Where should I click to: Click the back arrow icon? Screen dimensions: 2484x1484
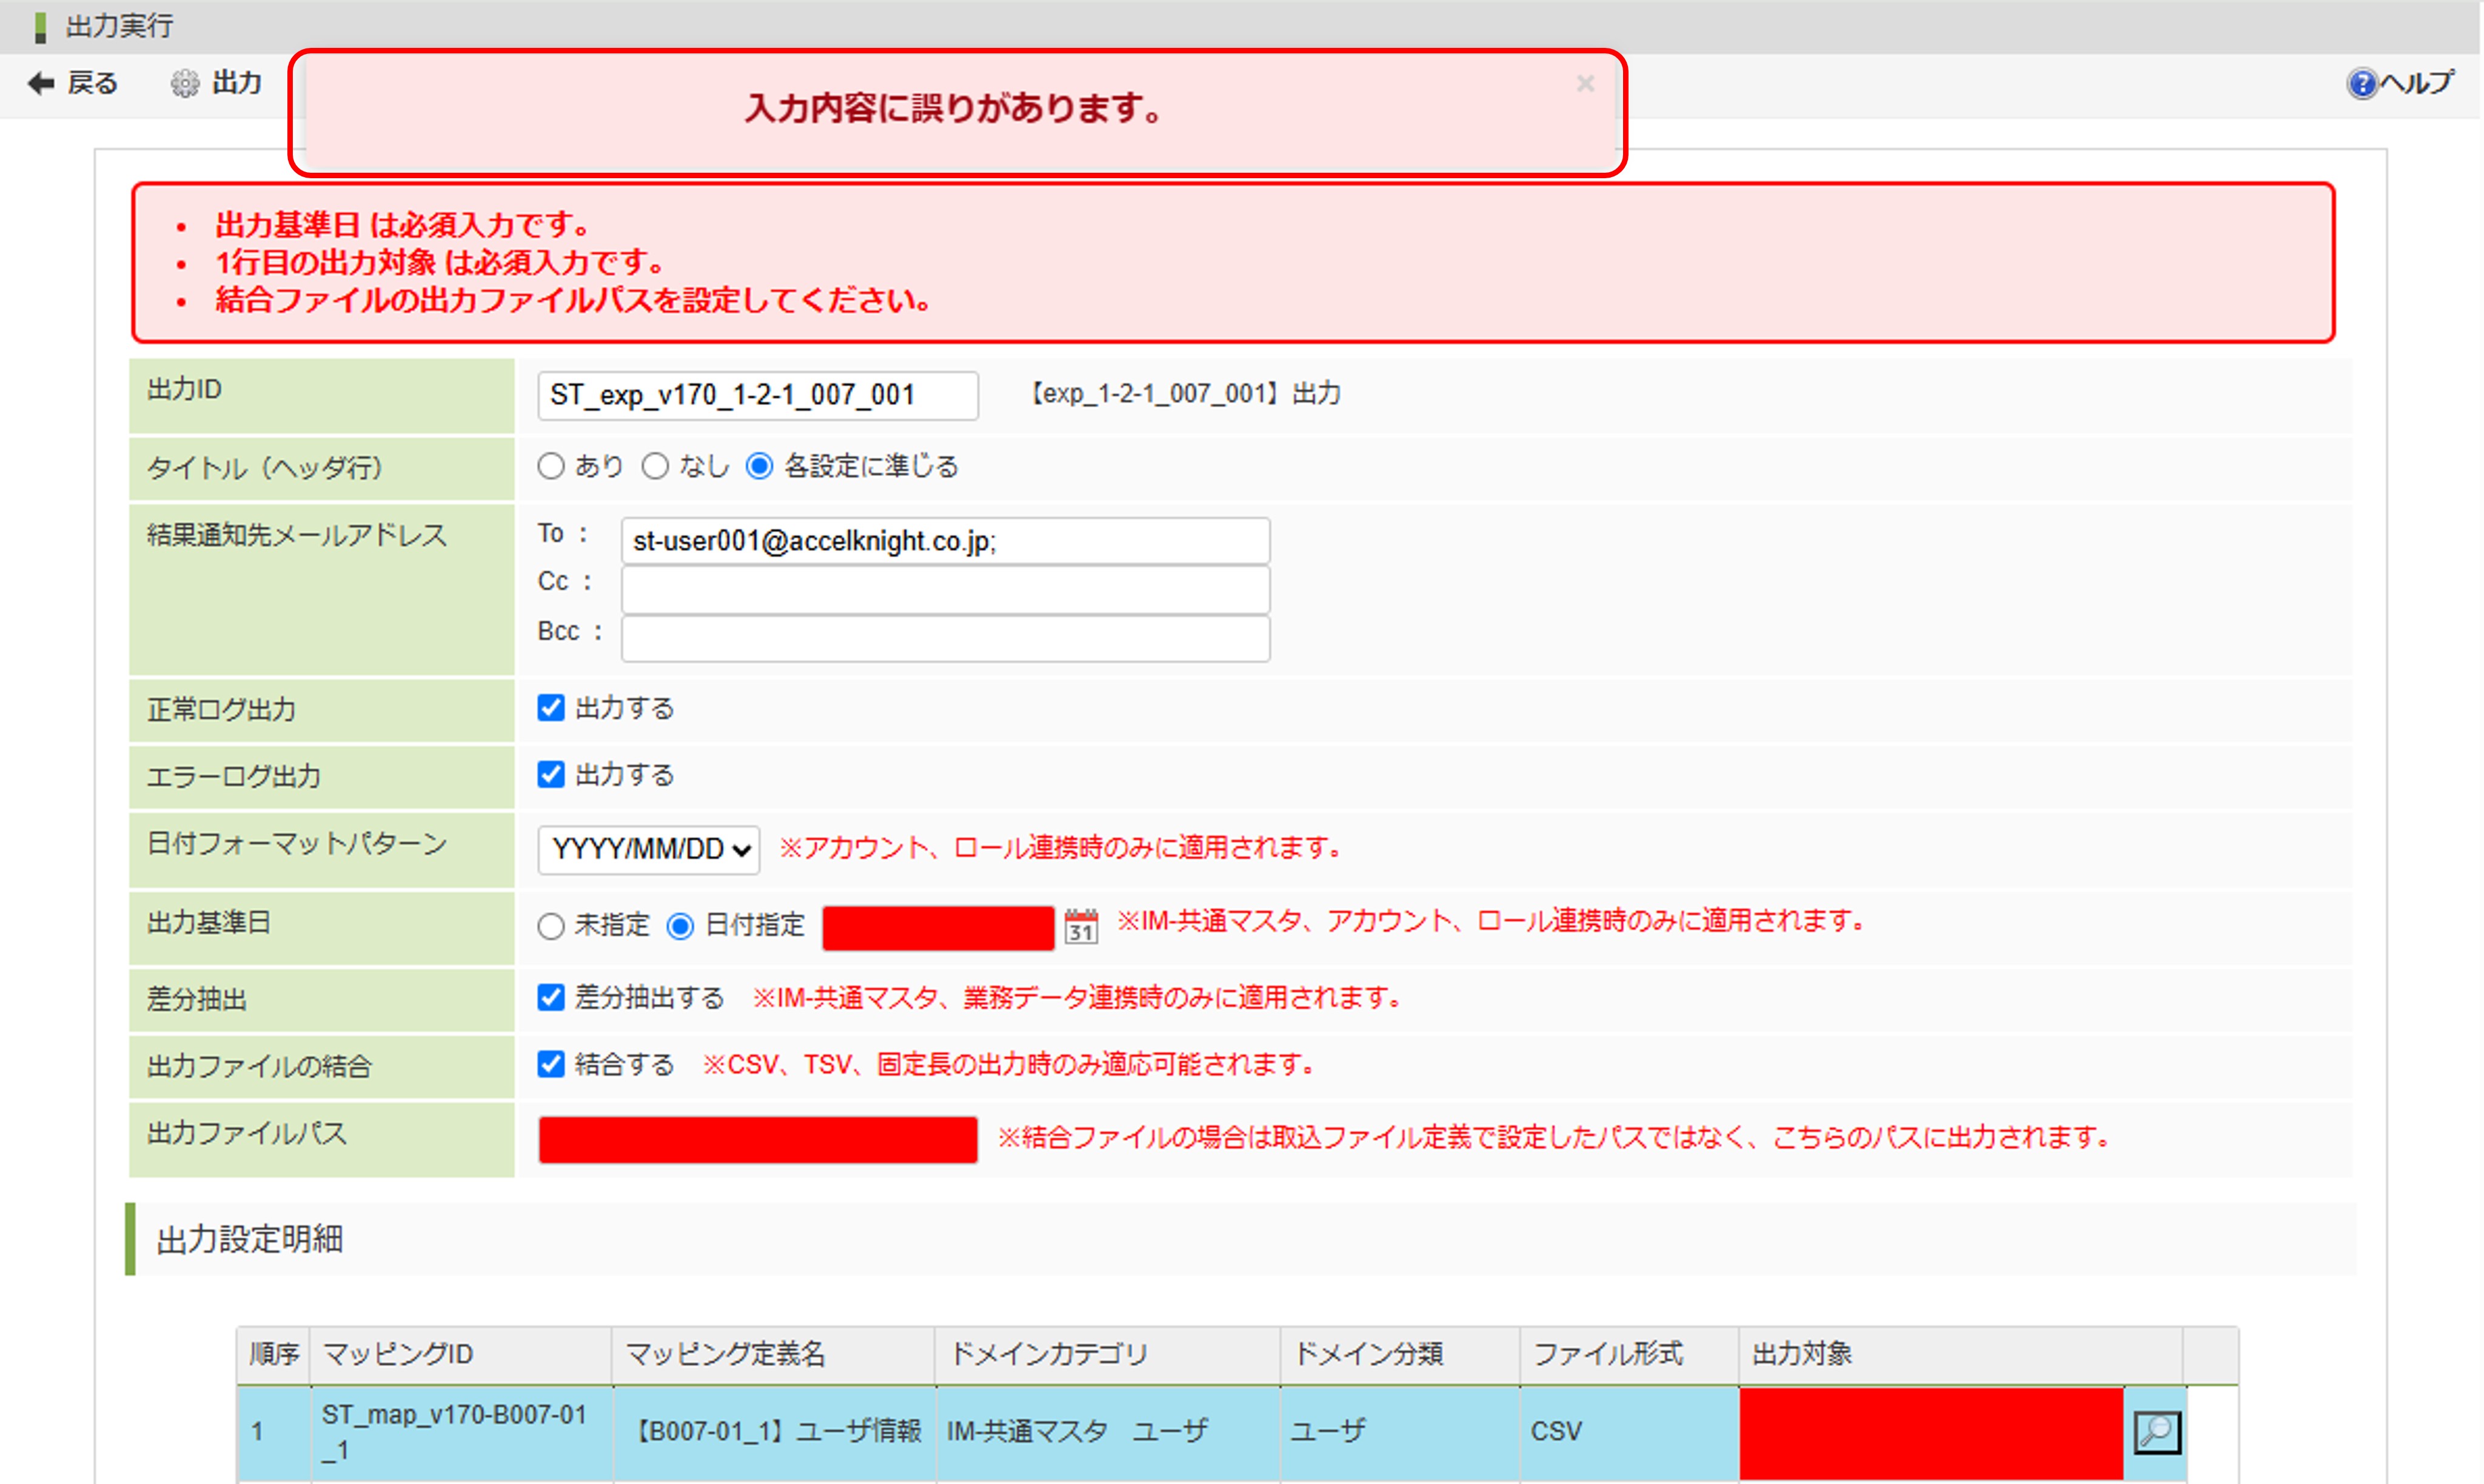point(41,83)
